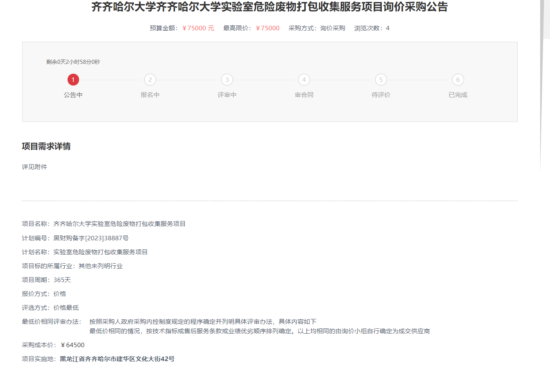Click the 公告中 step label
Screen dimensions: 550x366
coord(73,95)
